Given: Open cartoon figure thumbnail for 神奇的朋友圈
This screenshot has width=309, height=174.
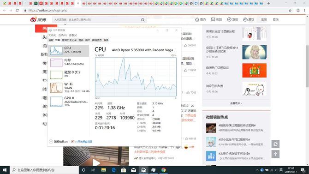Looking at the screenshot, I should tap(254, 89).
